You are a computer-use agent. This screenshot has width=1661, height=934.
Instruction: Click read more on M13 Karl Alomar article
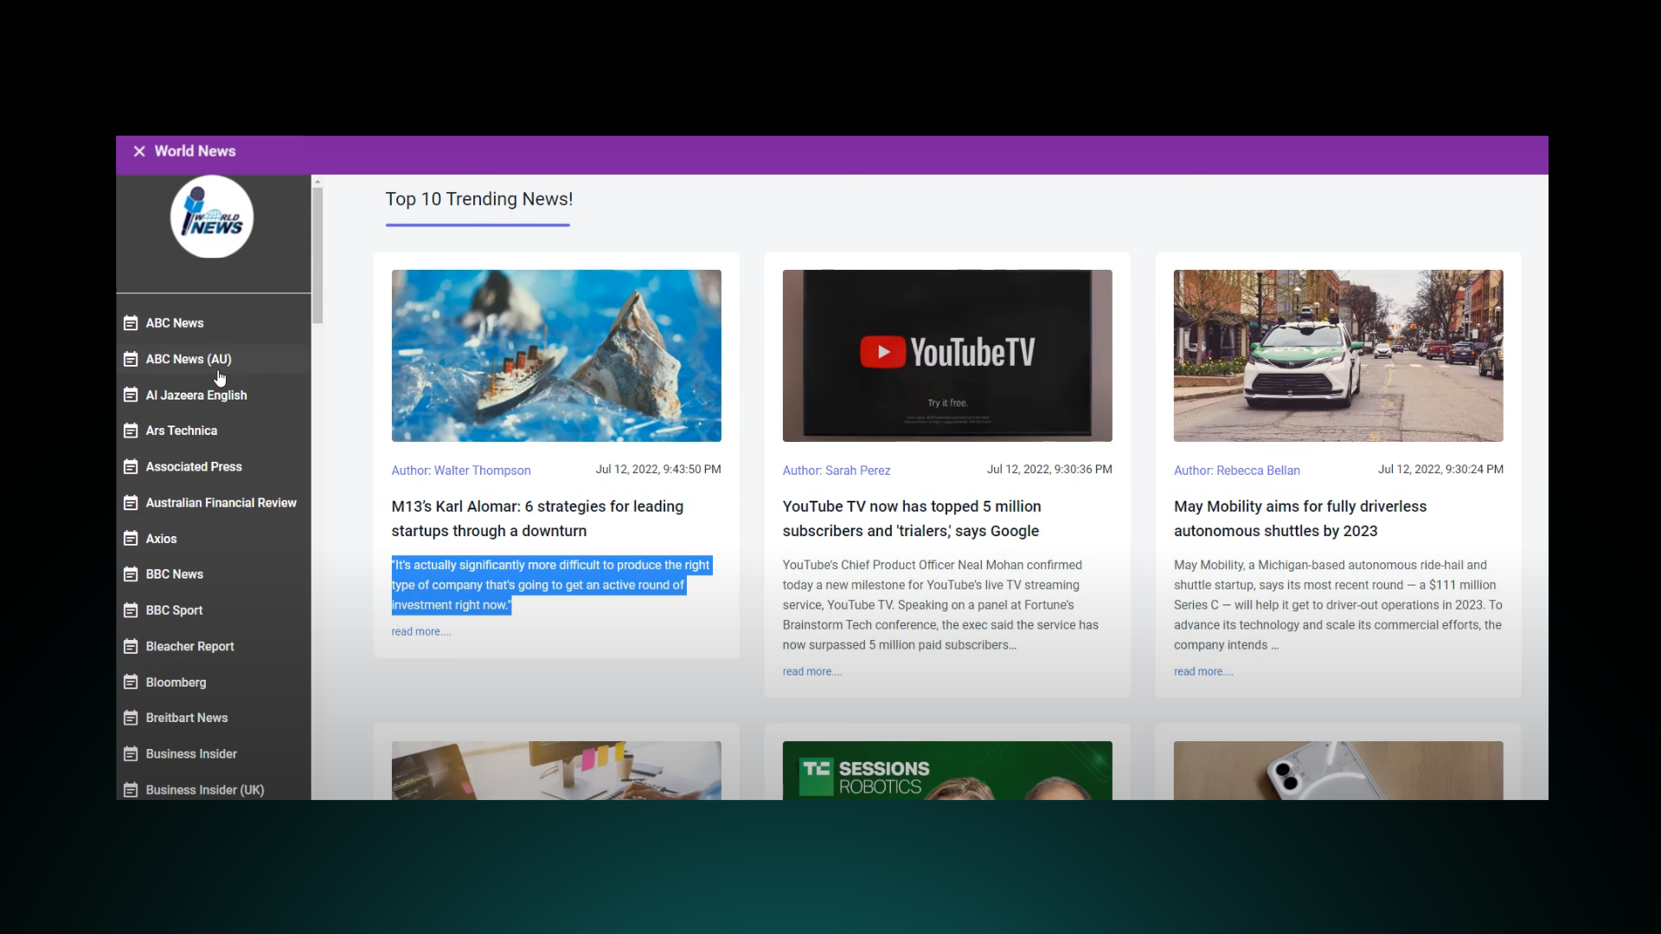point(420,632)
